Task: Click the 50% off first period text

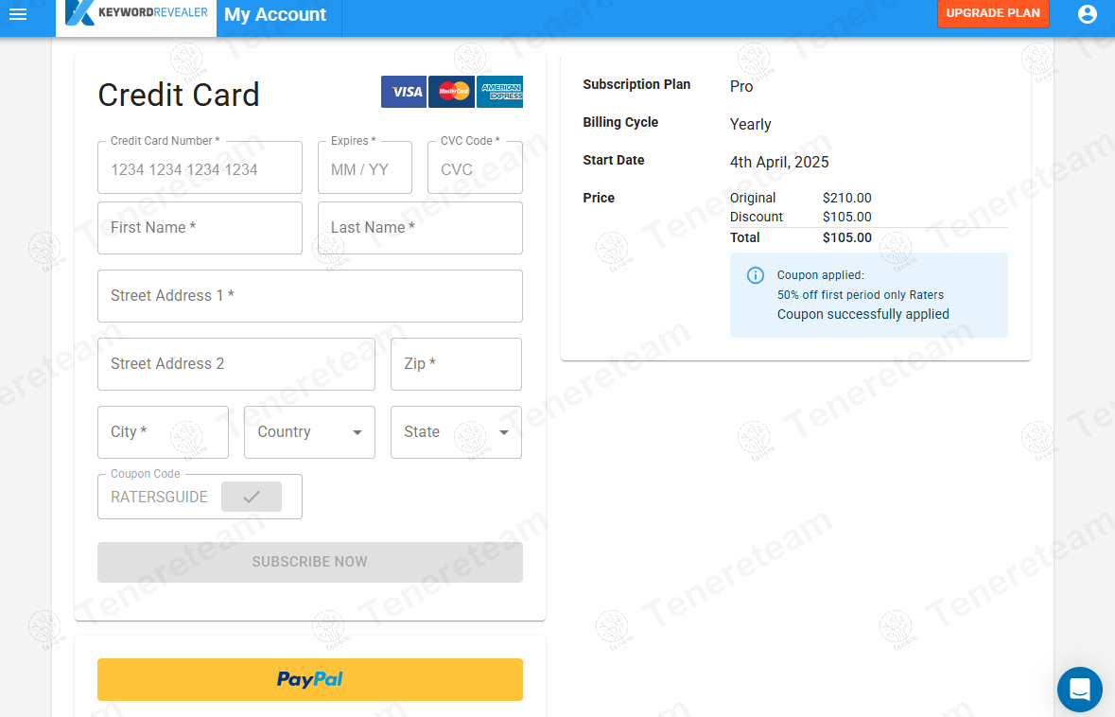Action: [861, 294]
